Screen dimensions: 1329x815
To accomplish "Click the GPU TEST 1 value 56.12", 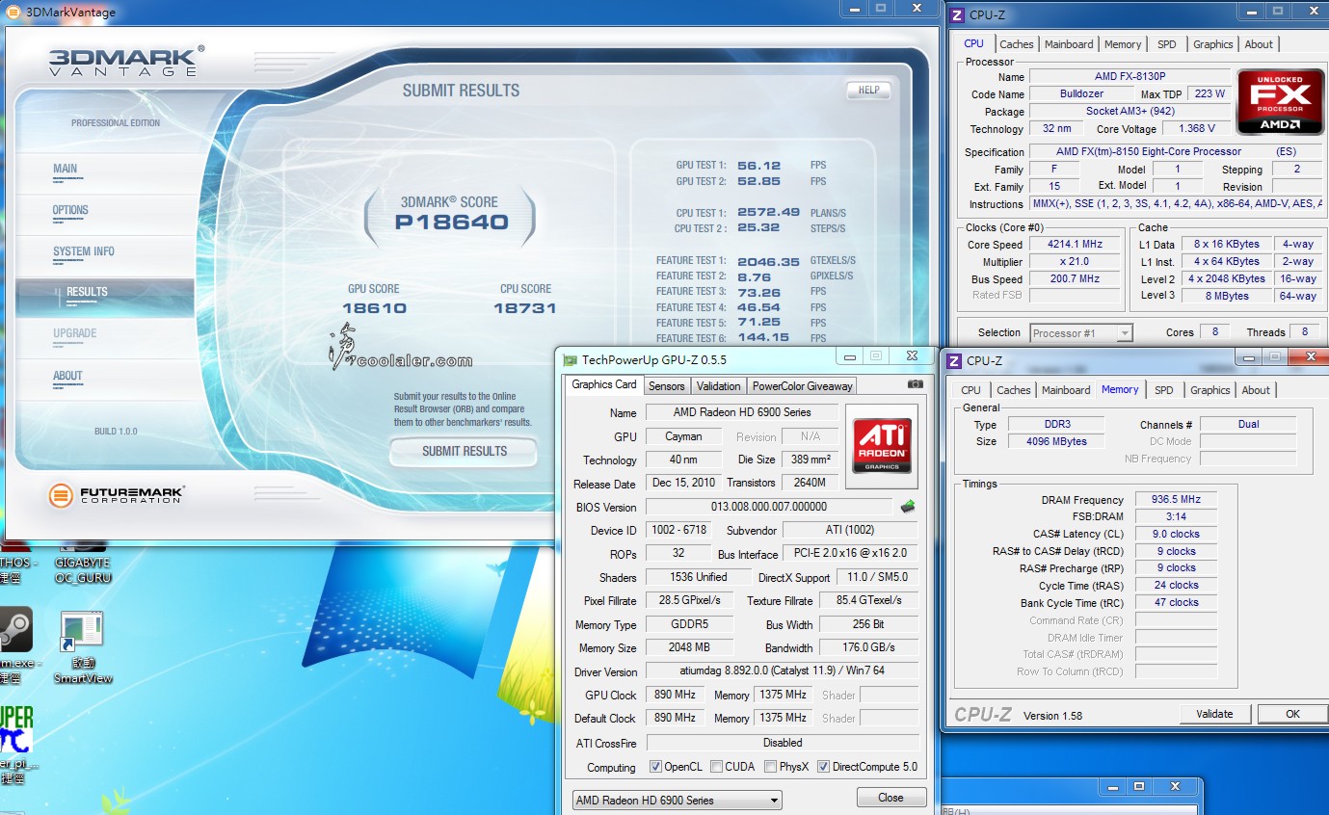I will (759, 166).
